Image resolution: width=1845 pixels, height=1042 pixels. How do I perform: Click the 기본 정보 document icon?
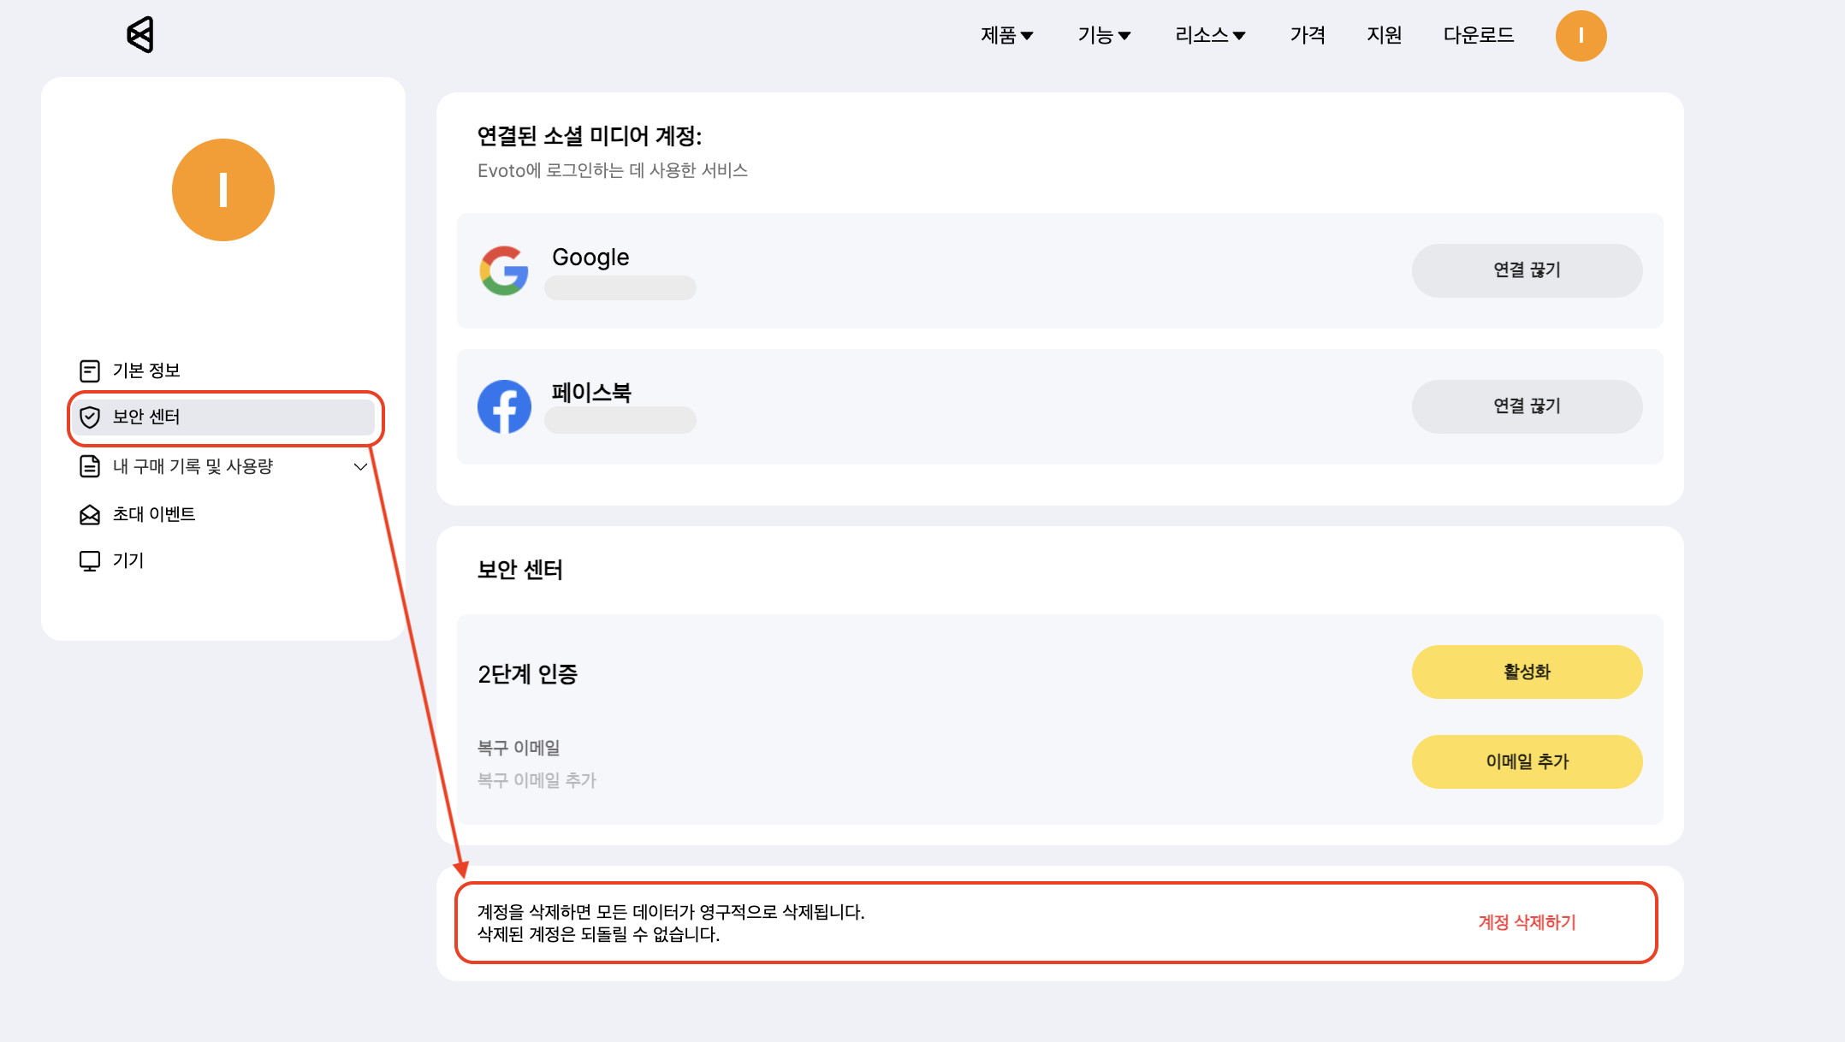[90, 370]
